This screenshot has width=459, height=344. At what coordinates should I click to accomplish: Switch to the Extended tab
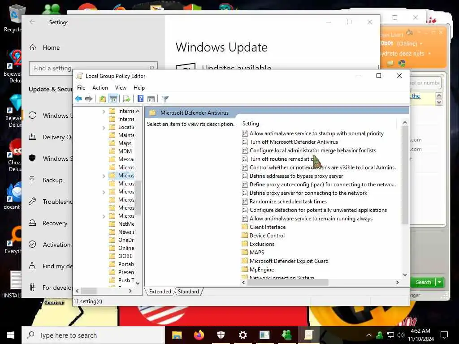pos(160,291)
